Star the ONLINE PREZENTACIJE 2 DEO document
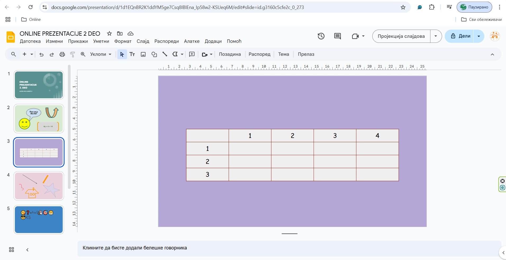Viewport: 506px width, 260px height. pos(109,34)
